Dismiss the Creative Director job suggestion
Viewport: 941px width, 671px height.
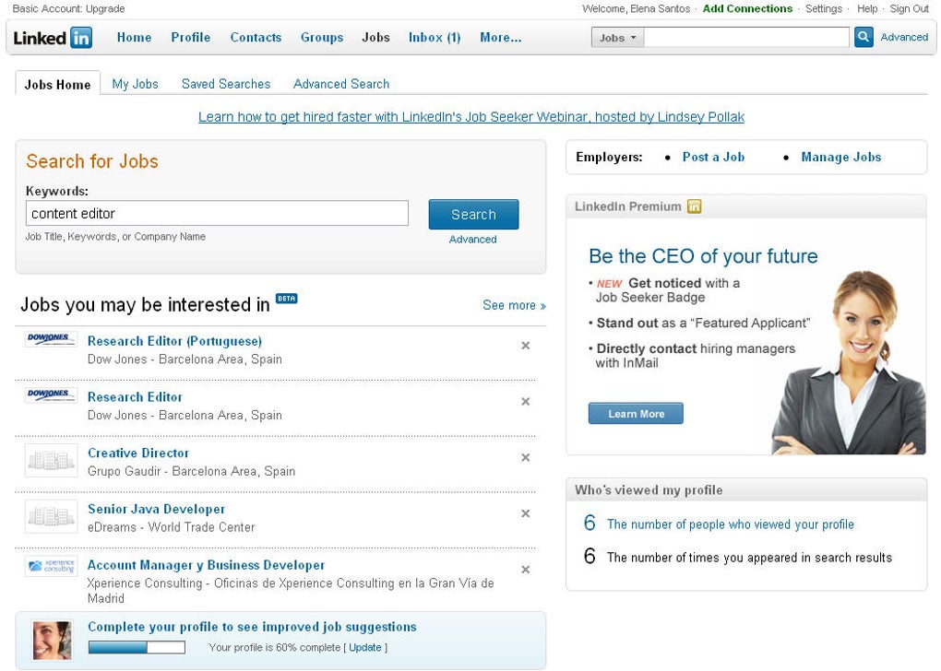526,457
